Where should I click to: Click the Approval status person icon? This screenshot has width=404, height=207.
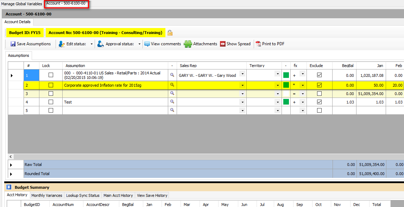click(x=101, y=44)
